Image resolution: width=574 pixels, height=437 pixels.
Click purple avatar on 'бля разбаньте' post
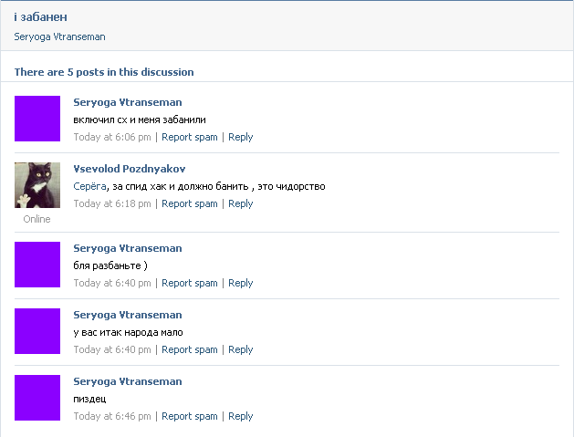[x=37, y=265]
